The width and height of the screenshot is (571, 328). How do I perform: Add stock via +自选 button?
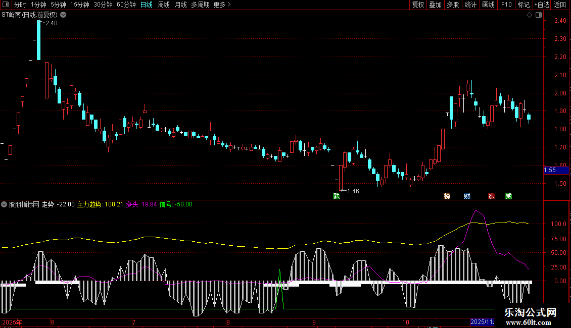click(542, 5)
